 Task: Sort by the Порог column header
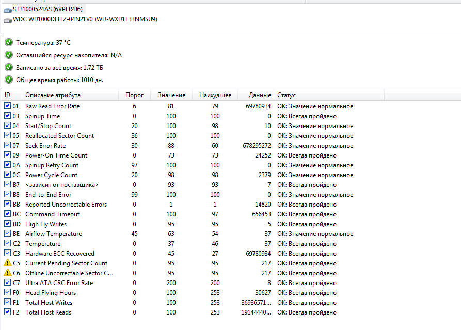(134, 95)
